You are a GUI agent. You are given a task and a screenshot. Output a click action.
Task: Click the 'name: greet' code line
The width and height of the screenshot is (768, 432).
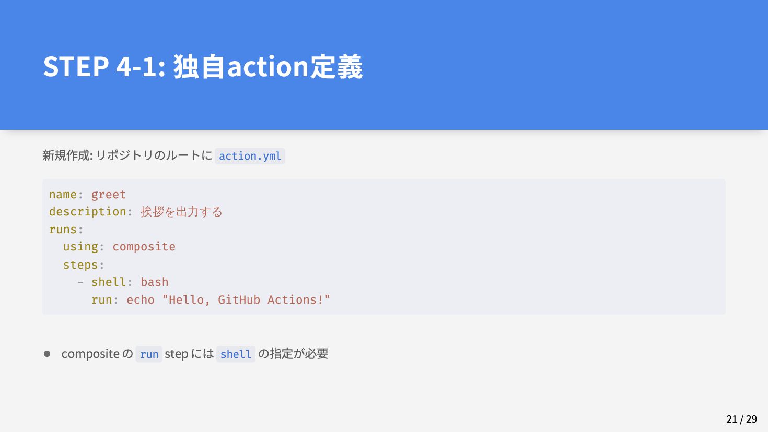pos(87,194)
